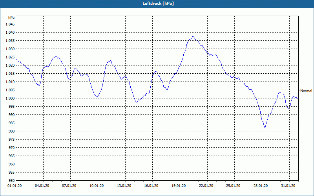Select the 1.010 y-axis value
The image size is (314, 196).
click(10, 82)
